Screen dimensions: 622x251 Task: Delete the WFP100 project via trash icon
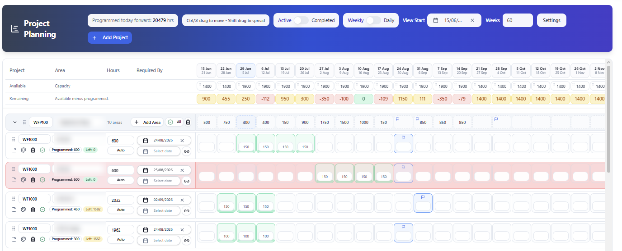click(188, 122)
